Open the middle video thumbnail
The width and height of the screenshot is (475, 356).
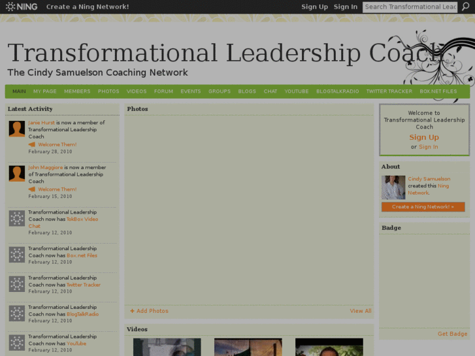pyautogui.click(x=248, y=348)
